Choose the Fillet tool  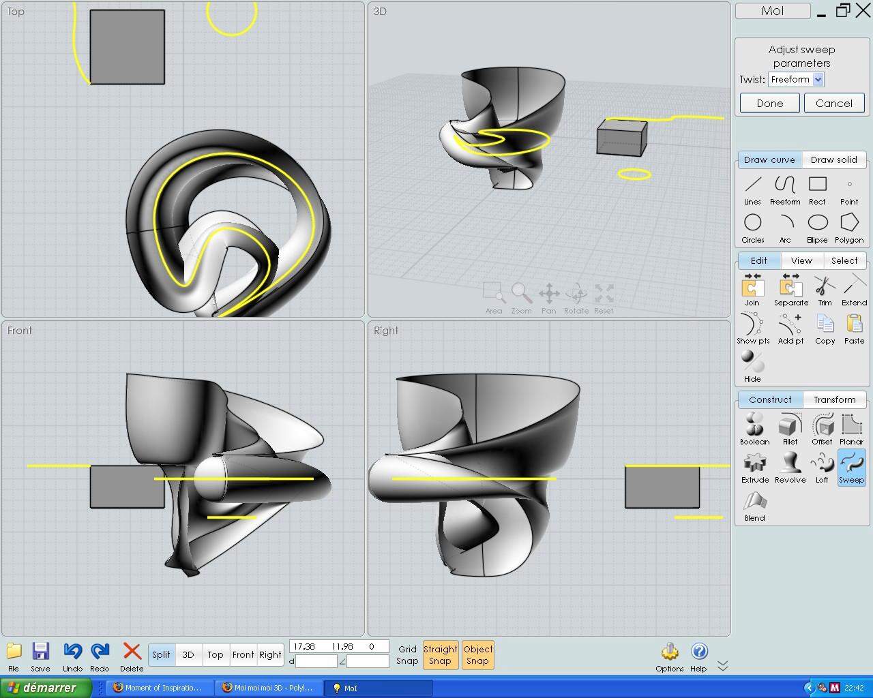[790, 429]
